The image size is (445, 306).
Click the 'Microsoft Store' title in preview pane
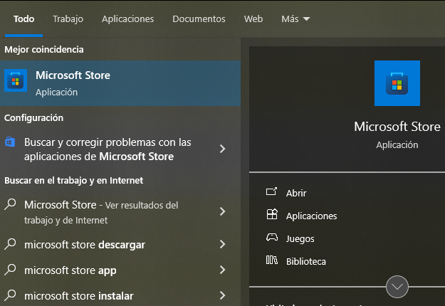(x=397, y=127)
